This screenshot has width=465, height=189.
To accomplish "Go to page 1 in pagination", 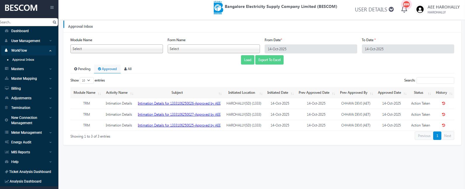I will 437,136.
